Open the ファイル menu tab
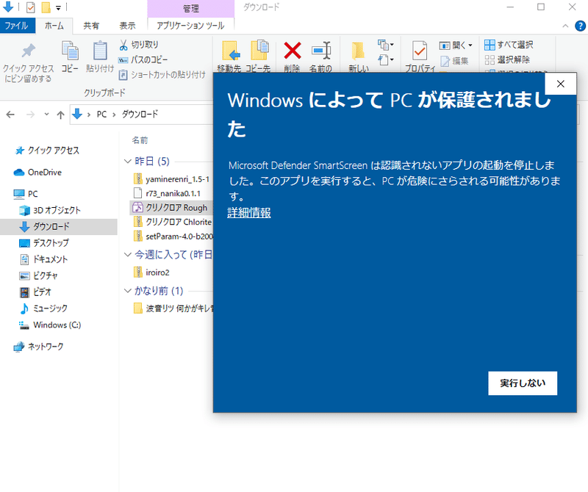The width and height of the screenshot is (588, 492). coord(17,26)
